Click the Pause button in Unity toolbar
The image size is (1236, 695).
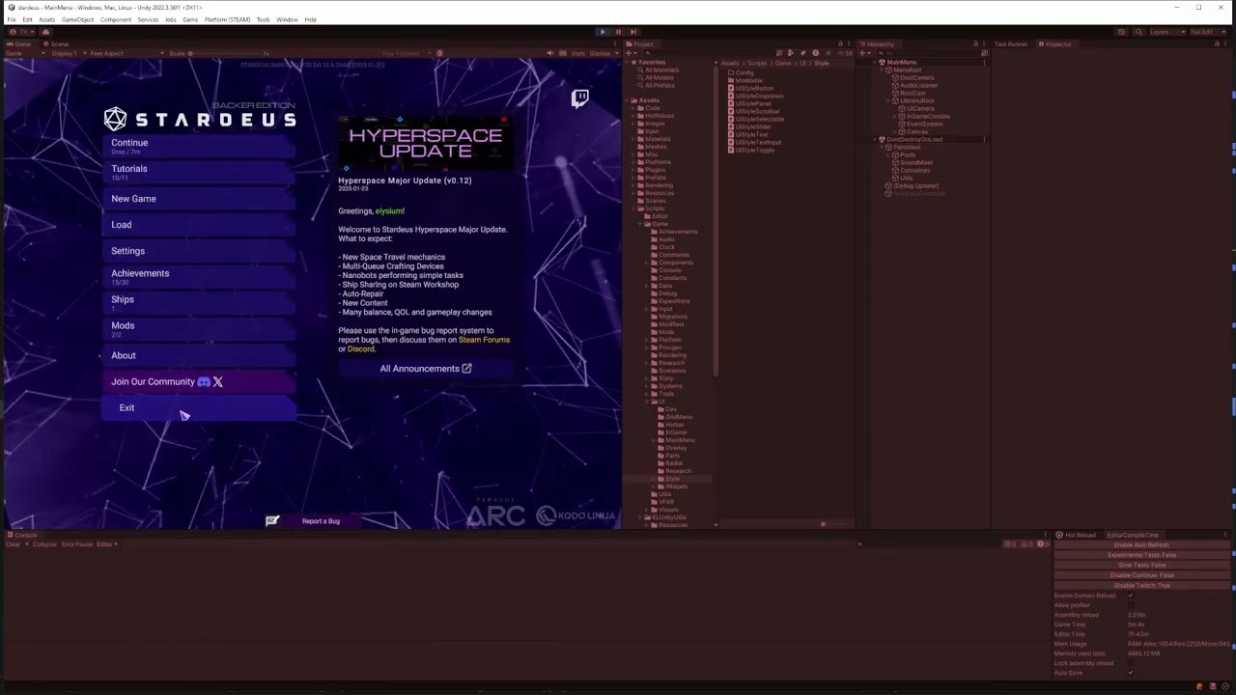(618, 32)
